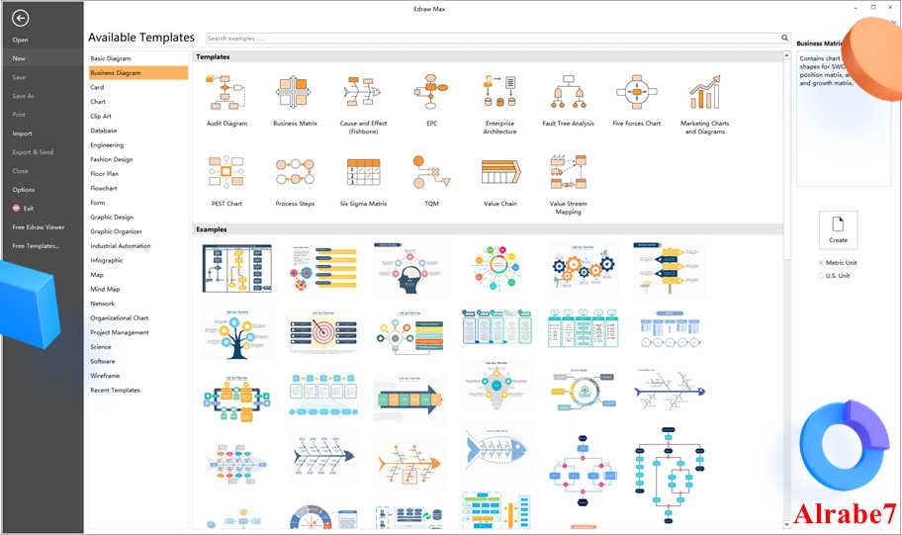This screenshot has width=902, height=535.
Task: Select the U.S. Unit radio button
Action: click(821, 276)
